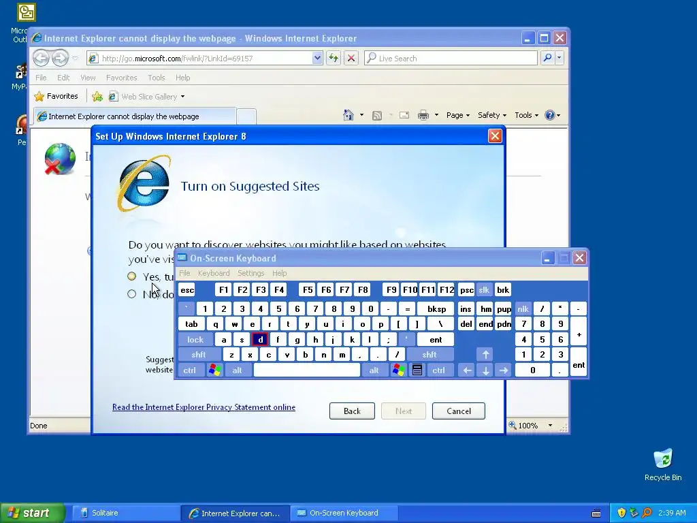Click the Refresh button beside address bar
The width and height of the screenshot is (697, 523).
coord(334,58)
